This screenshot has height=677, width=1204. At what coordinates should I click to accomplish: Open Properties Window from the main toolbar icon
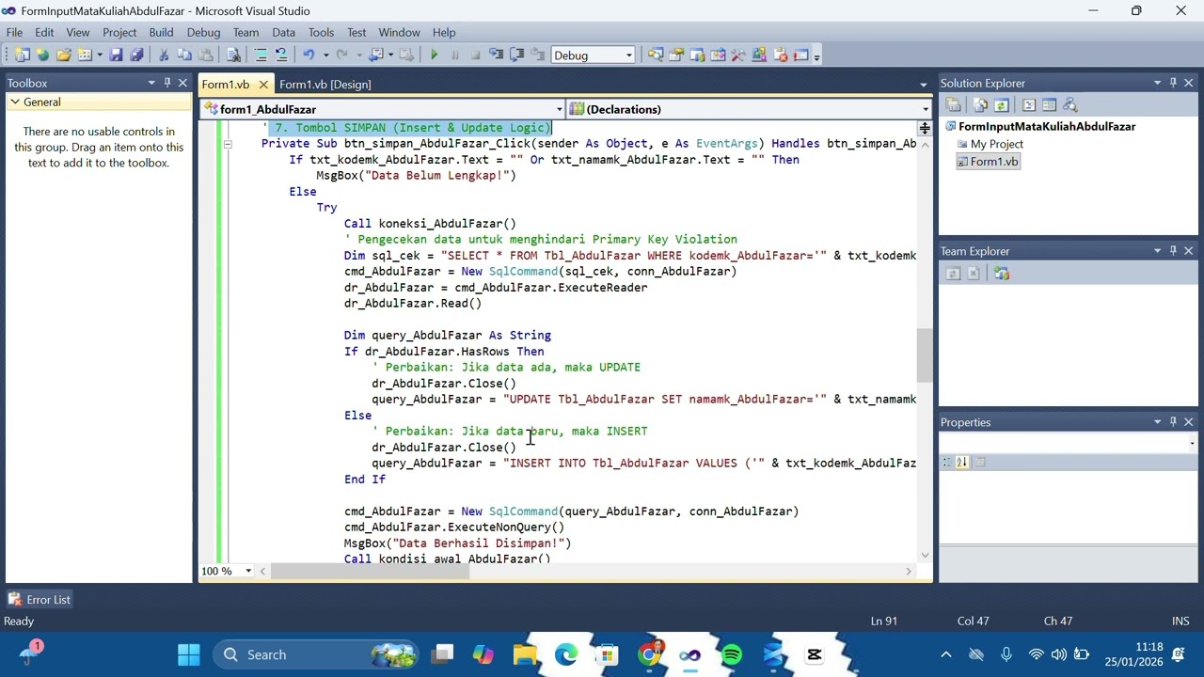click(x=676, y=55)
